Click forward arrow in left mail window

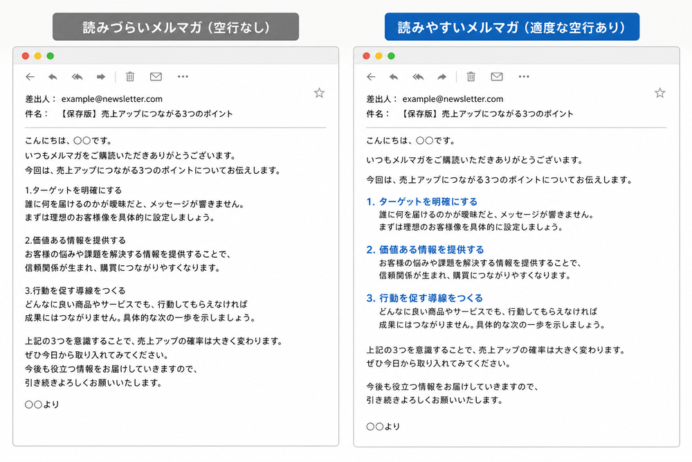click(x=101, y=77)
